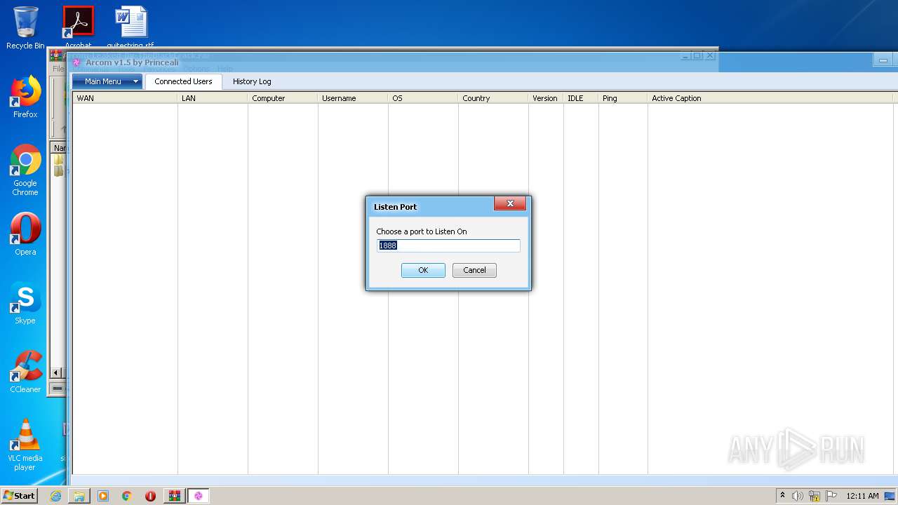Screen dimensions: 898x505
Task: Sort by Active Caption column header
Action: [772, 98]
